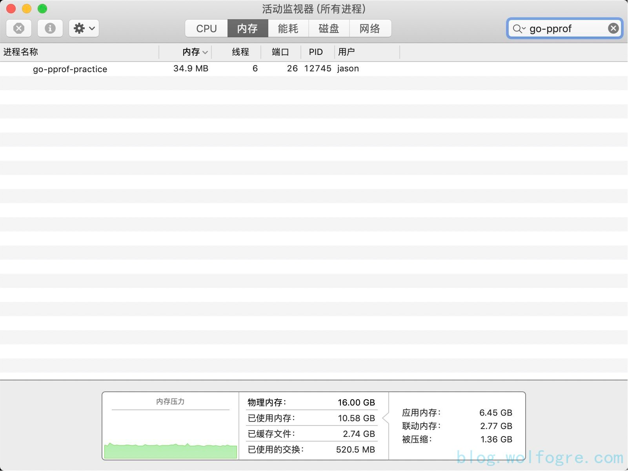
Task: Click the quit process X toolbar icon
Action: (x=19, y=28)
